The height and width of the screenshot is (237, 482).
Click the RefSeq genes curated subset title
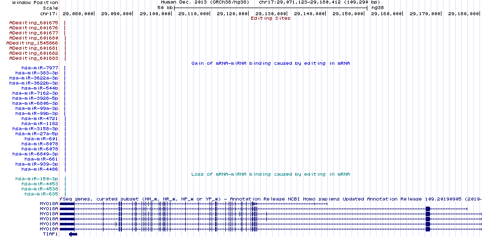270,199
